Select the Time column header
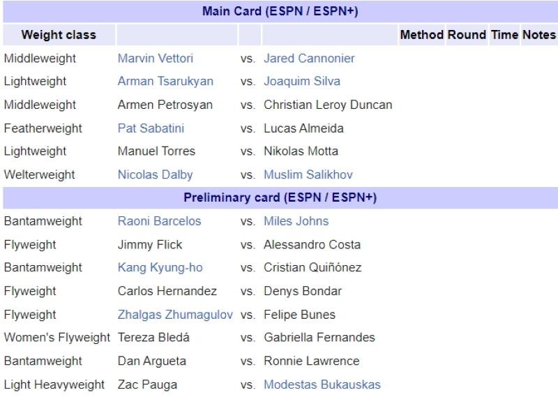 pos(504,35)
